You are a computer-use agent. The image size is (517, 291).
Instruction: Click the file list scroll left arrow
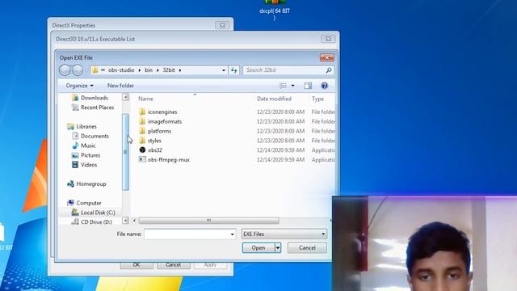tap(134, 221)
